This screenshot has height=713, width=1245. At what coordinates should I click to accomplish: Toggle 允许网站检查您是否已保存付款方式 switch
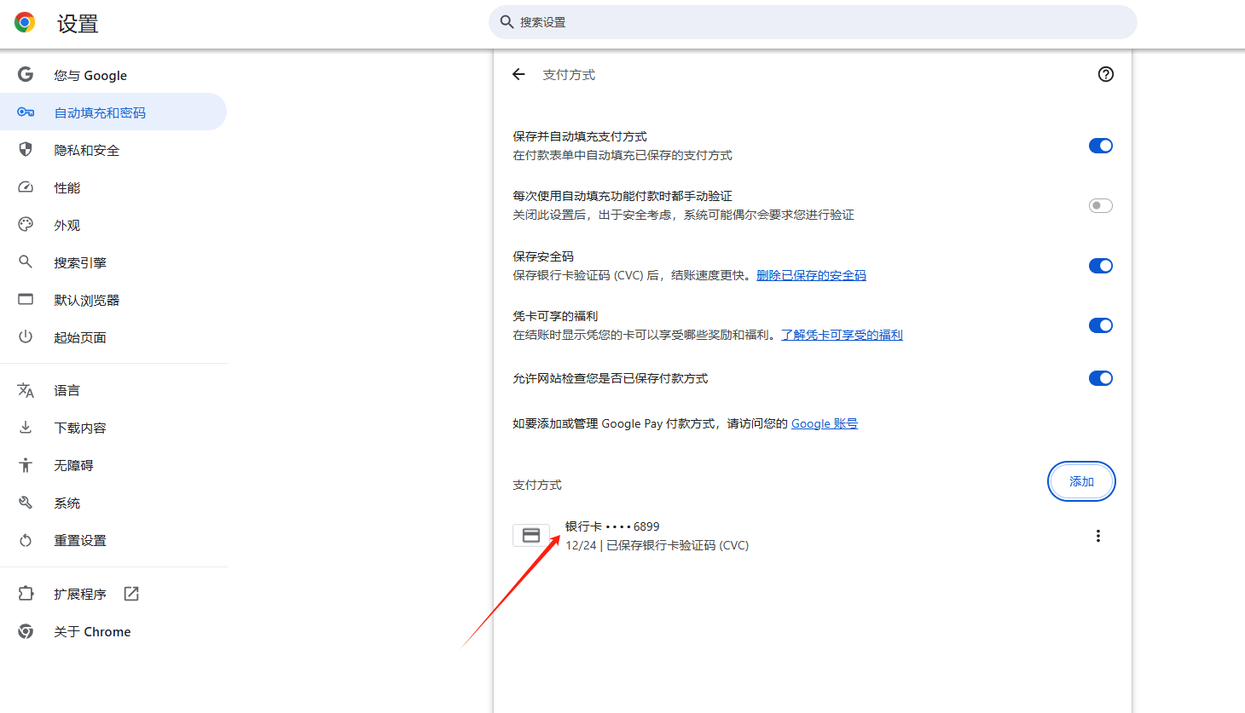(1101, 378)
